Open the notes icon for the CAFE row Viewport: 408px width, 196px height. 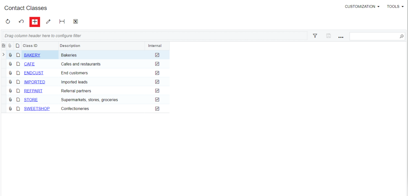(x=18, y=64)
